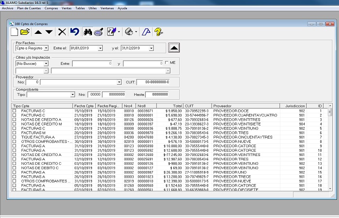
Task: Expand the (No Buscar) combo box
Action: tap(46, 63)
